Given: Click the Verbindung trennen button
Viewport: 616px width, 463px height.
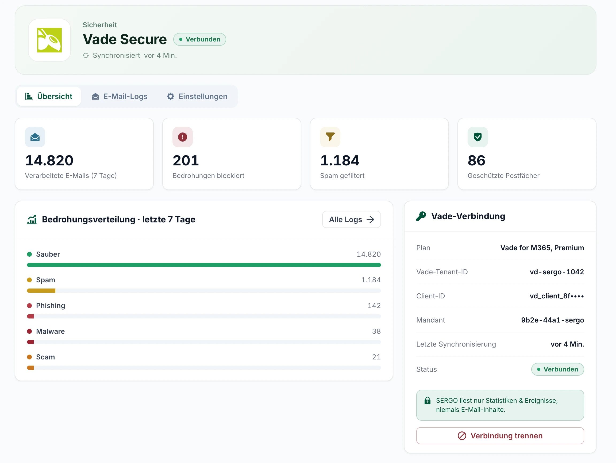Looking at the screenshot, I should coord(500,436).
